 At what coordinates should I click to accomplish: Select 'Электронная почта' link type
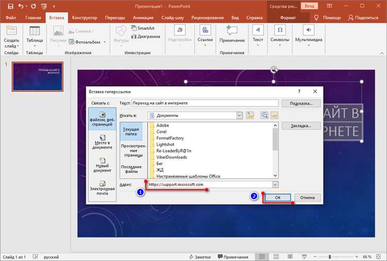102,188
